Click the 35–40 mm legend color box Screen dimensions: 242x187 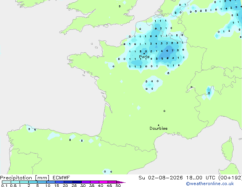pyautogui.click(x=95, y=182)
